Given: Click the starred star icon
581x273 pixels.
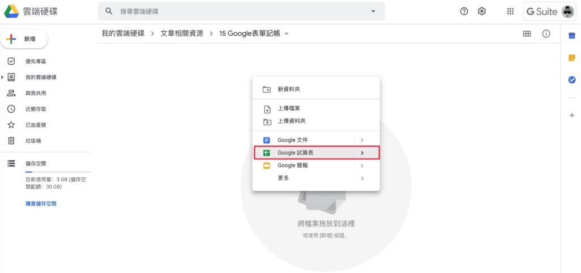Looking at the screenshot, I should [x=11, y=125].
